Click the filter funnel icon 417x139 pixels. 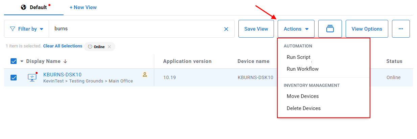pos(13,29)
